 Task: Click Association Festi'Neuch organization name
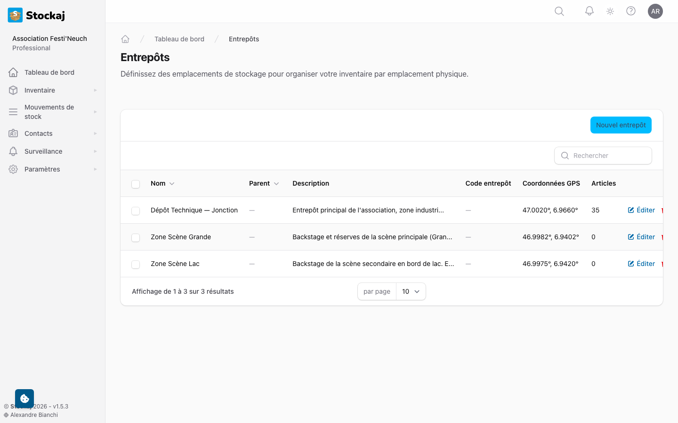click(49, 39)
